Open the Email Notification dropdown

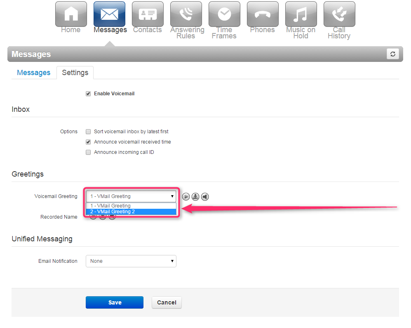click(131, 261)
